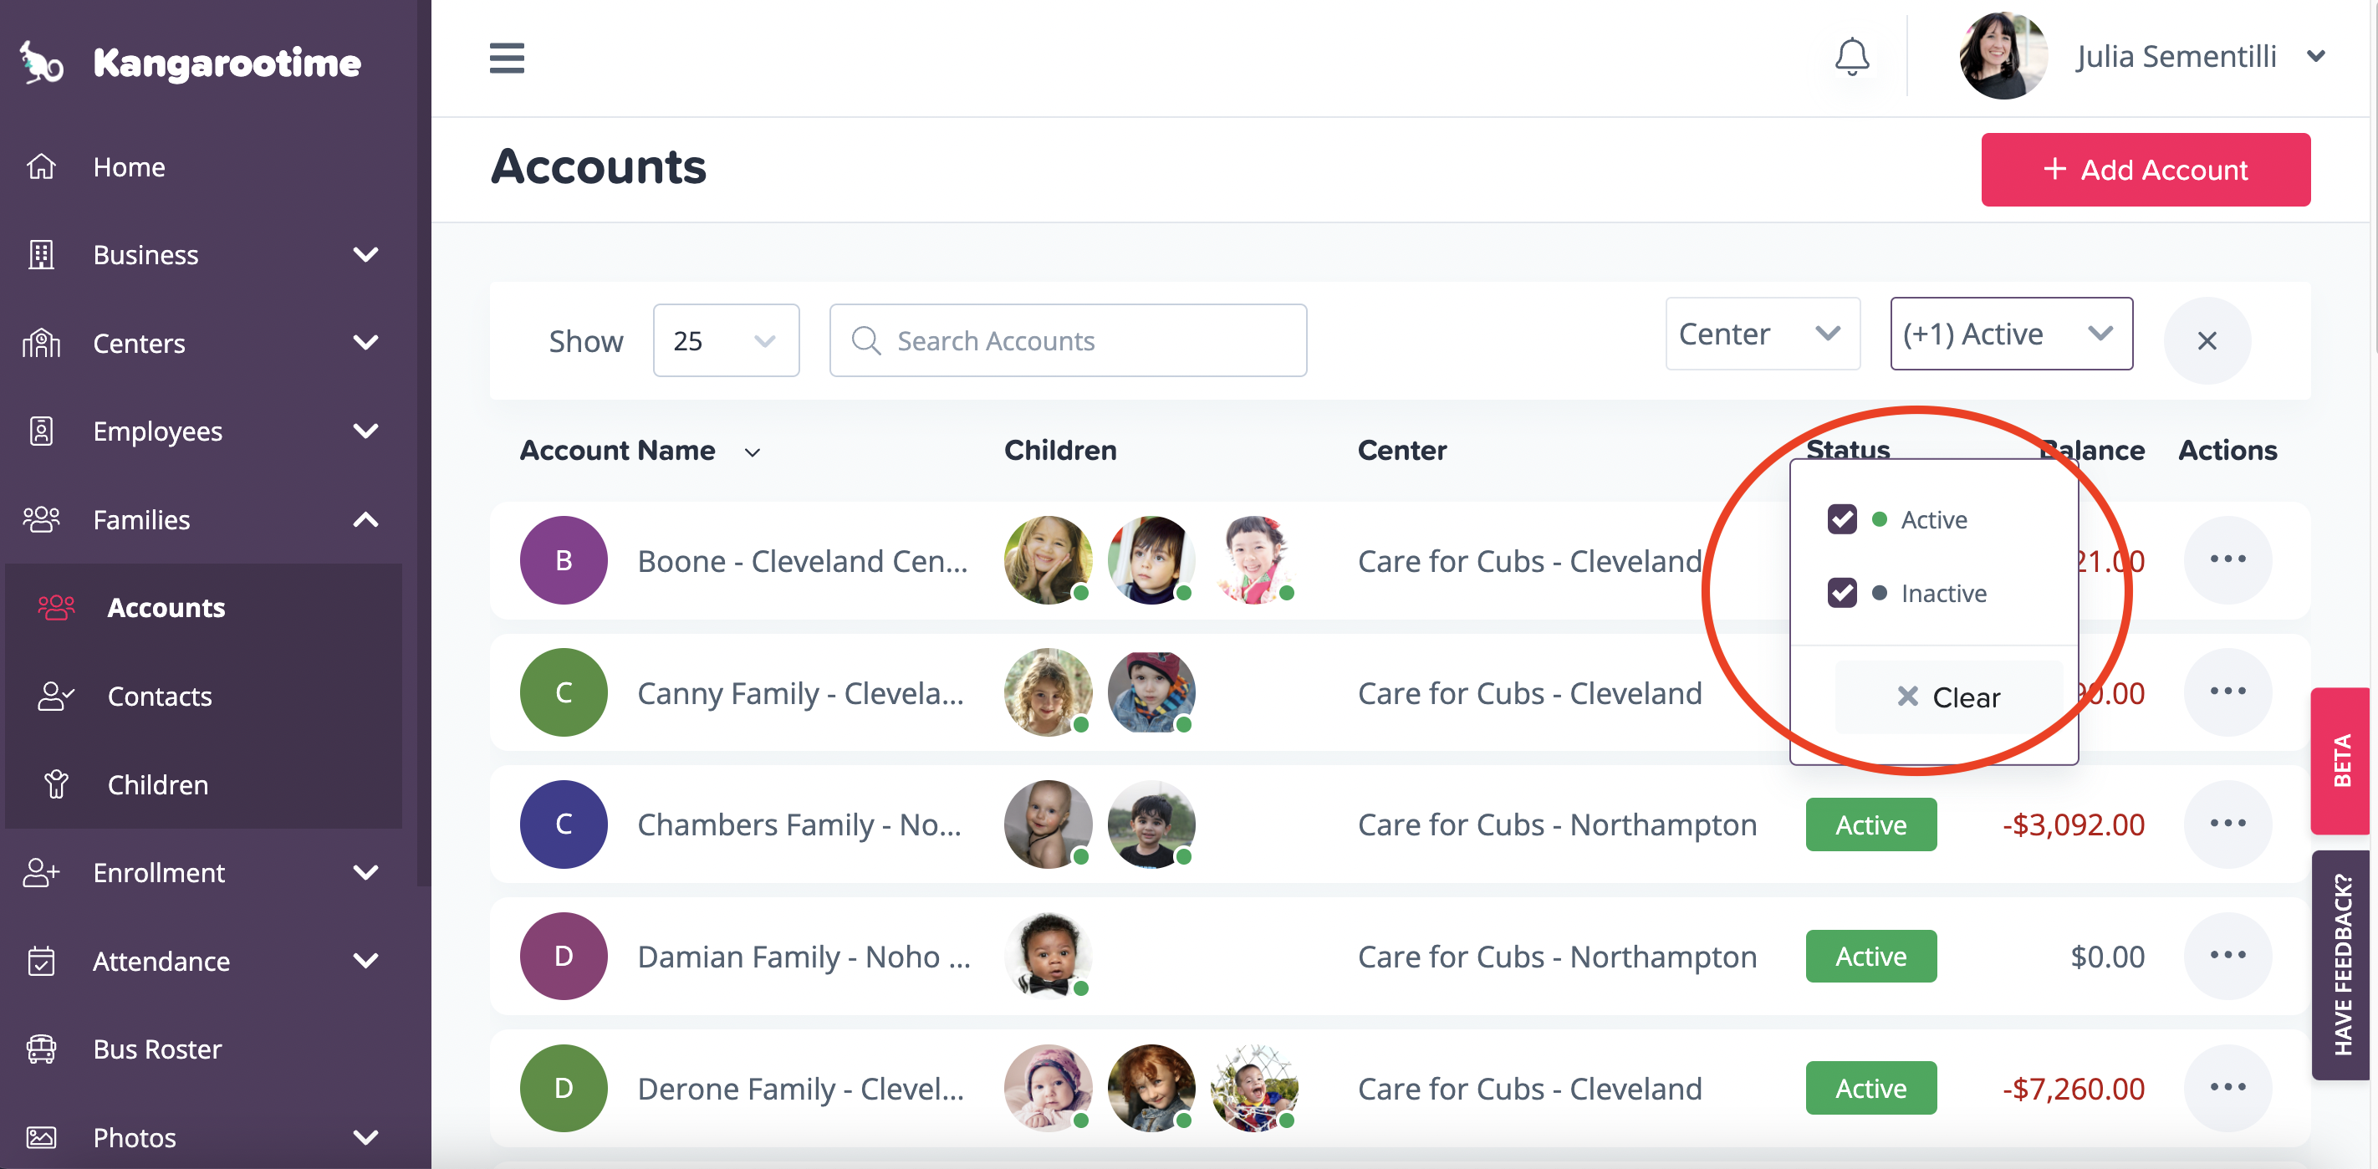The height and width of the screenshot is (1169, 2378).
Task: Open the notifications bell
Action: click(1851, 57)
